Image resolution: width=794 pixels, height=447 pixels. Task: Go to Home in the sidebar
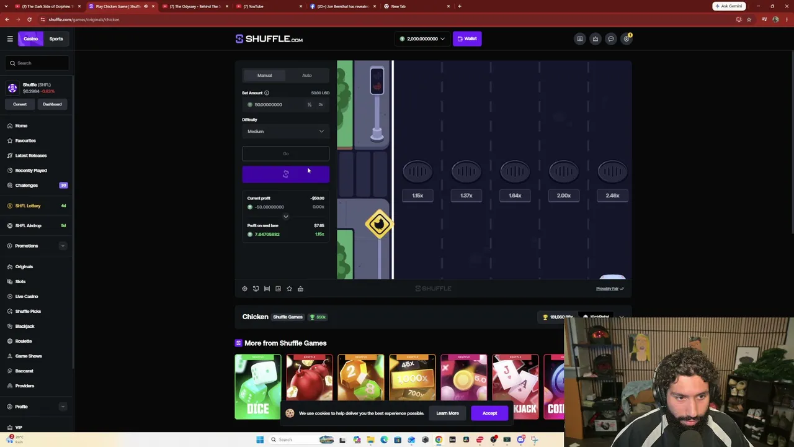(21, 125)
